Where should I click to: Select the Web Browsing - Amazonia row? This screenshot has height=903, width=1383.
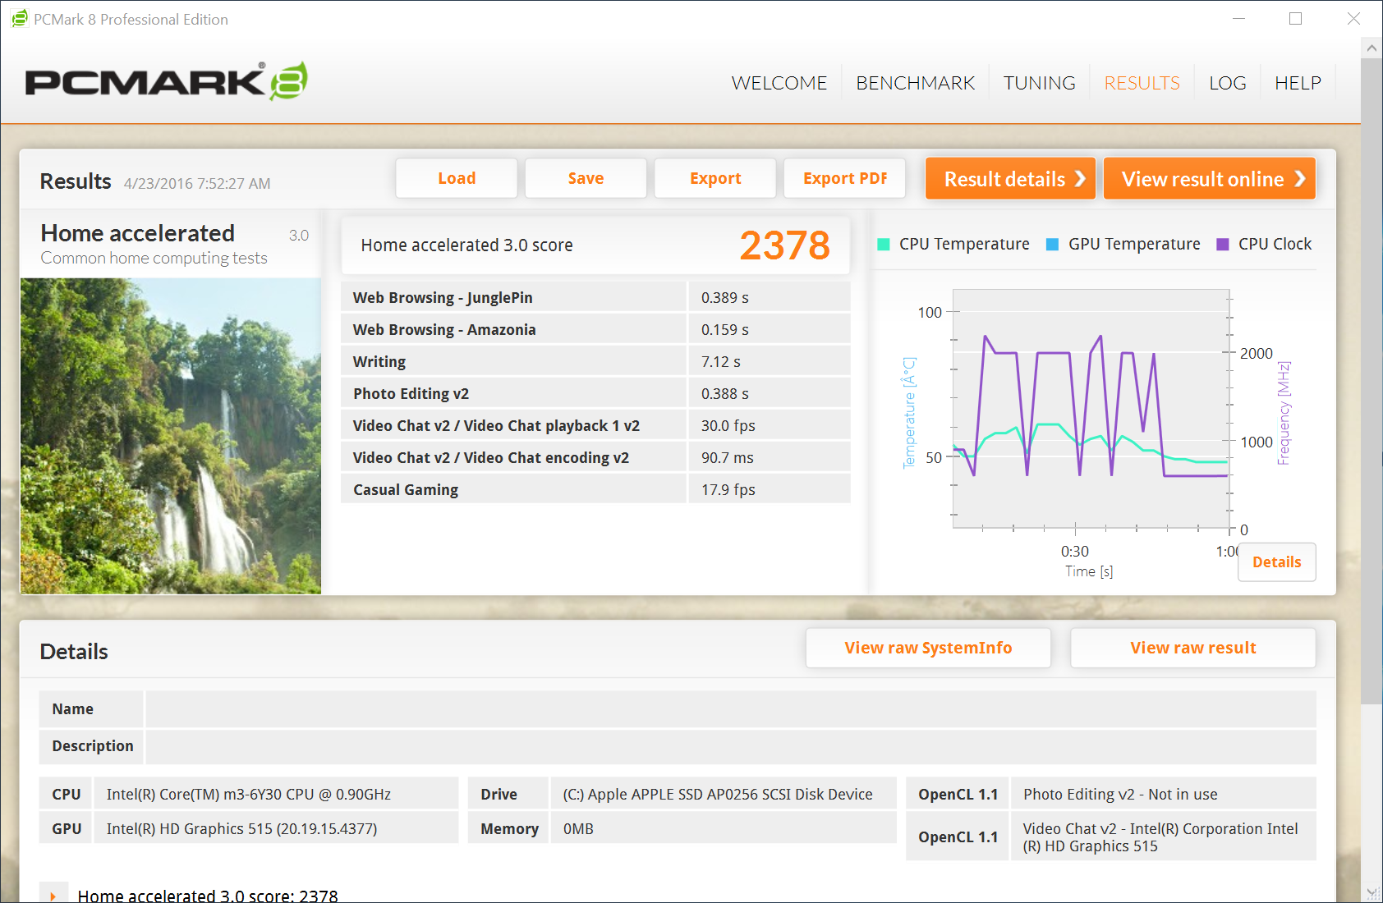(x=595, y=329)
